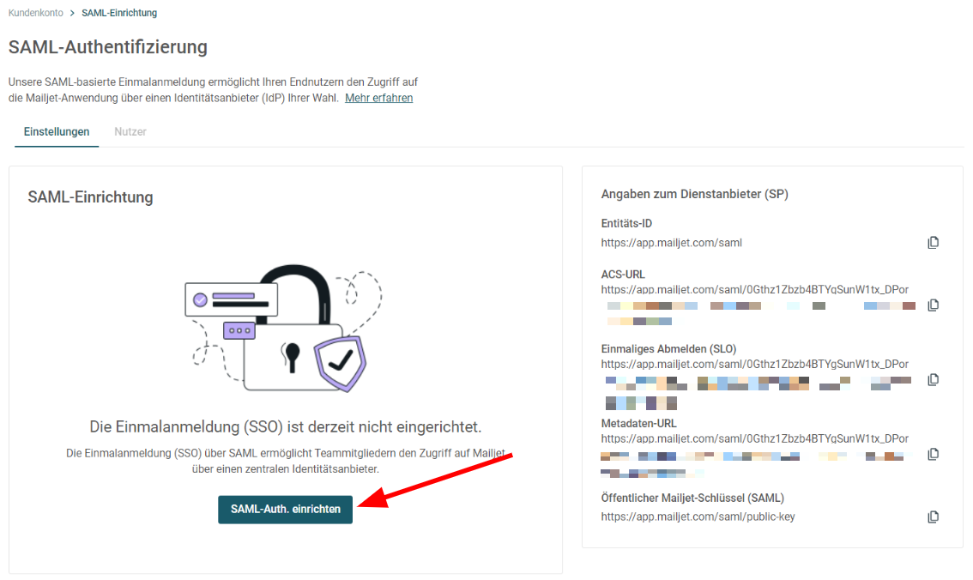The height and width of the screenshot is (580, 973).
Task: Switch to the Einstellungen tab
Action: [x=57, y=131]
